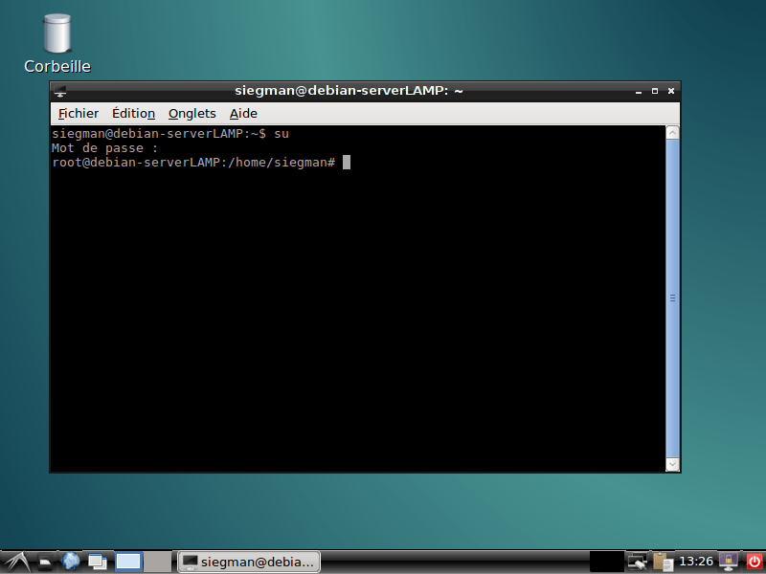766x574 pixels.
Task: Open the LXDE applications menu
Action: (x=18, y=561)
